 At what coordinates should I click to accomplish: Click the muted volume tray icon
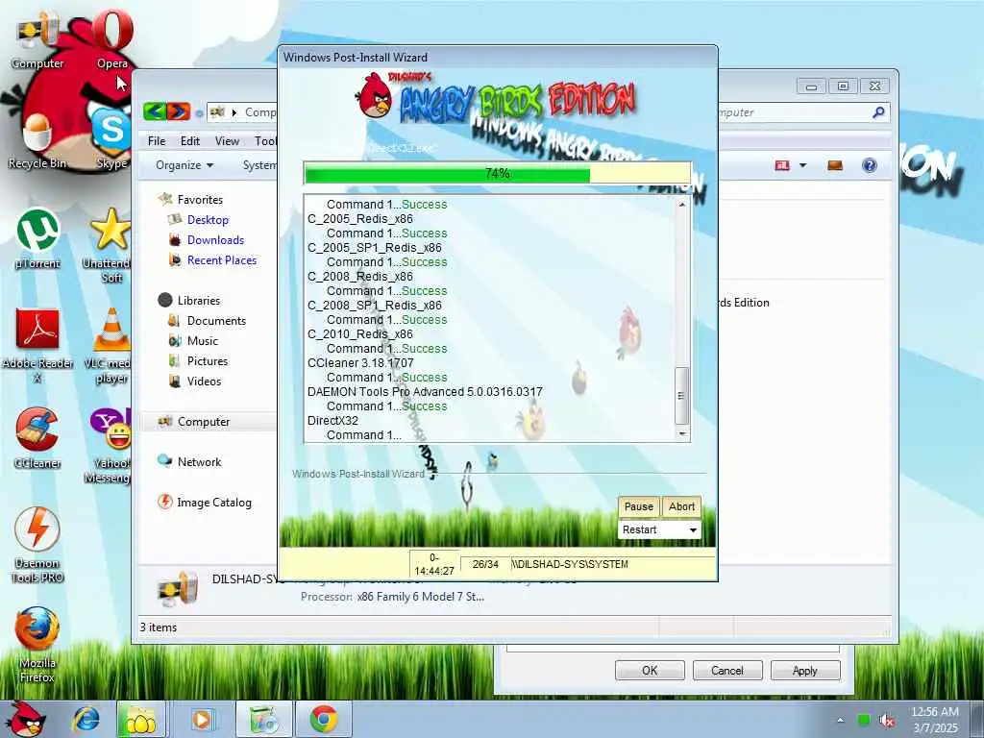click(887, 721)
